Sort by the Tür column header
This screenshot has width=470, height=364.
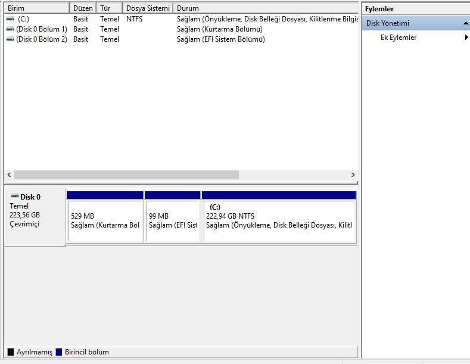pos(110,8)
